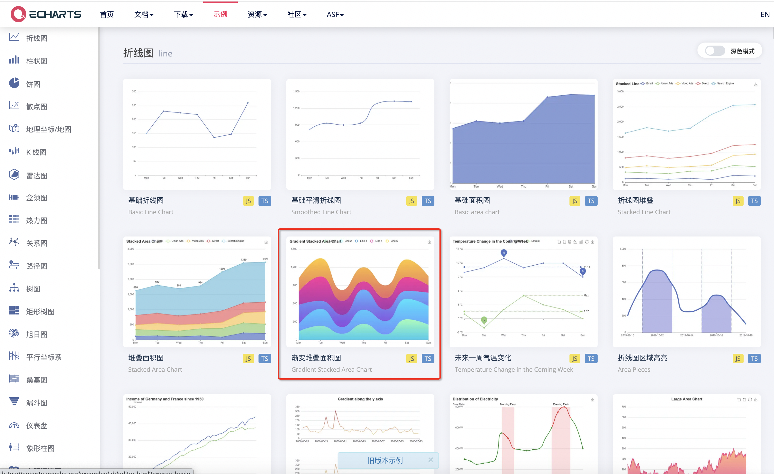Image resolution: width=774 pixels, height=474 pixels.
Task: Open the Gradient Stacked Area Chart thumbnail
Action: (x=360, y=292)
